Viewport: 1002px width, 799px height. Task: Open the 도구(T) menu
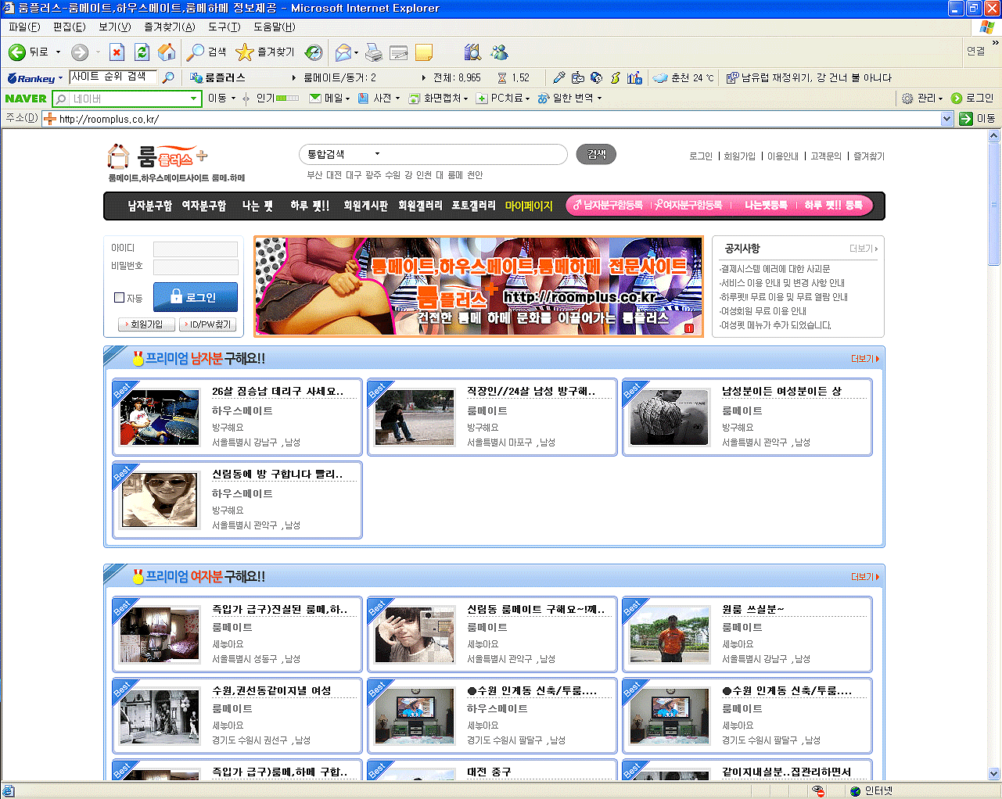[224, 27]
